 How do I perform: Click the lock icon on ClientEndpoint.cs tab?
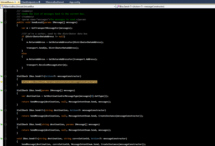(x=40, y=2)
